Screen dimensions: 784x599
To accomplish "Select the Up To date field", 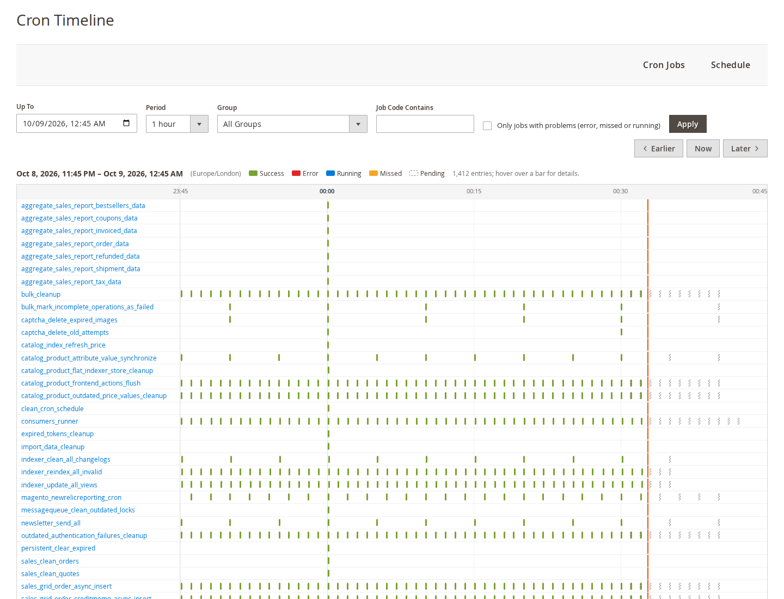I will (x=77, y=124).
